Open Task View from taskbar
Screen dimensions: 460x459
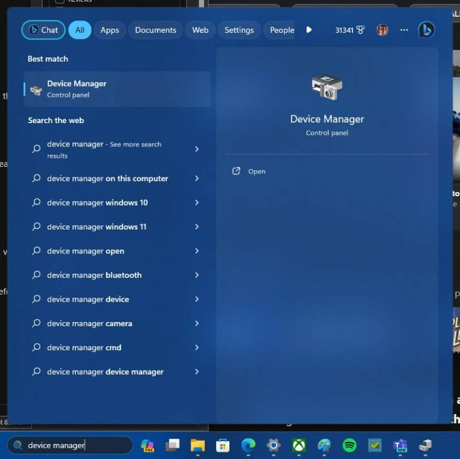173,445
